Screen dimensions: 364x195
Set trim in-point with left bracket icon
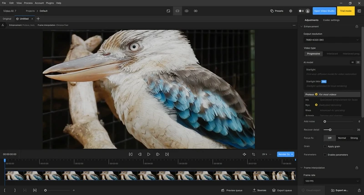pos(5,190)
